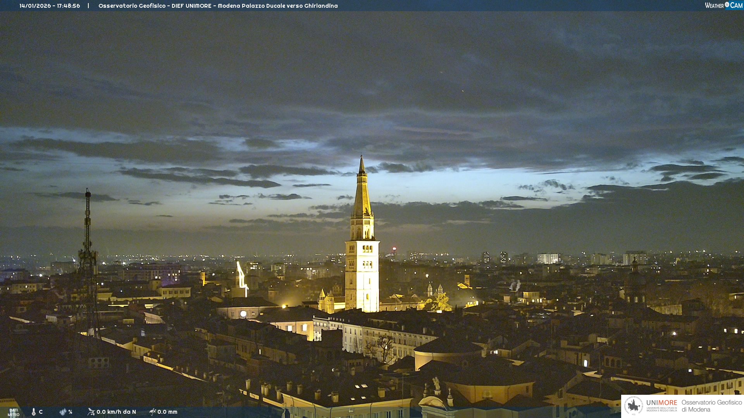Viewport: 744px width, 418px height.
Task: Click the rain umbrella icon
Action: tap(153, 412)
